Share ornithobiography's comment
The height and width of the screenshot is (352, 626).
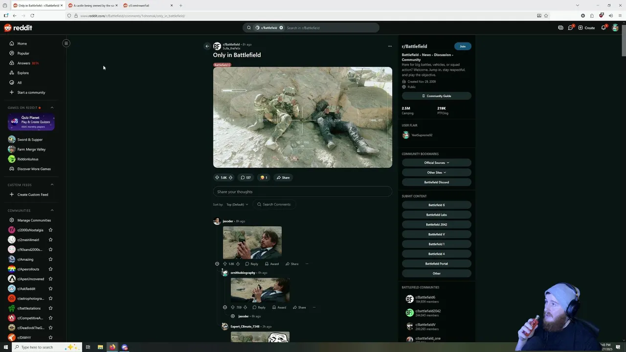pos(299,308)
